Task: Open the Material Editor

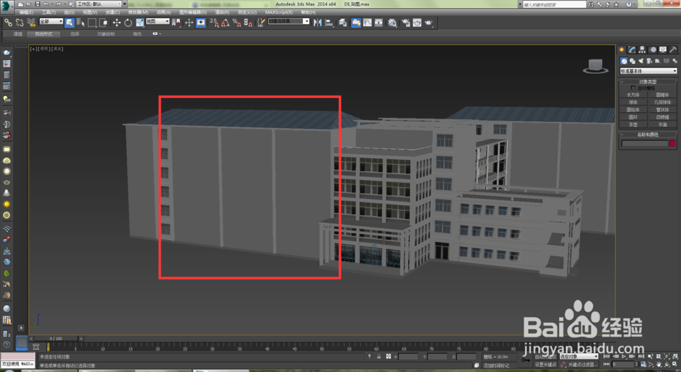Action: click(393, 22)
